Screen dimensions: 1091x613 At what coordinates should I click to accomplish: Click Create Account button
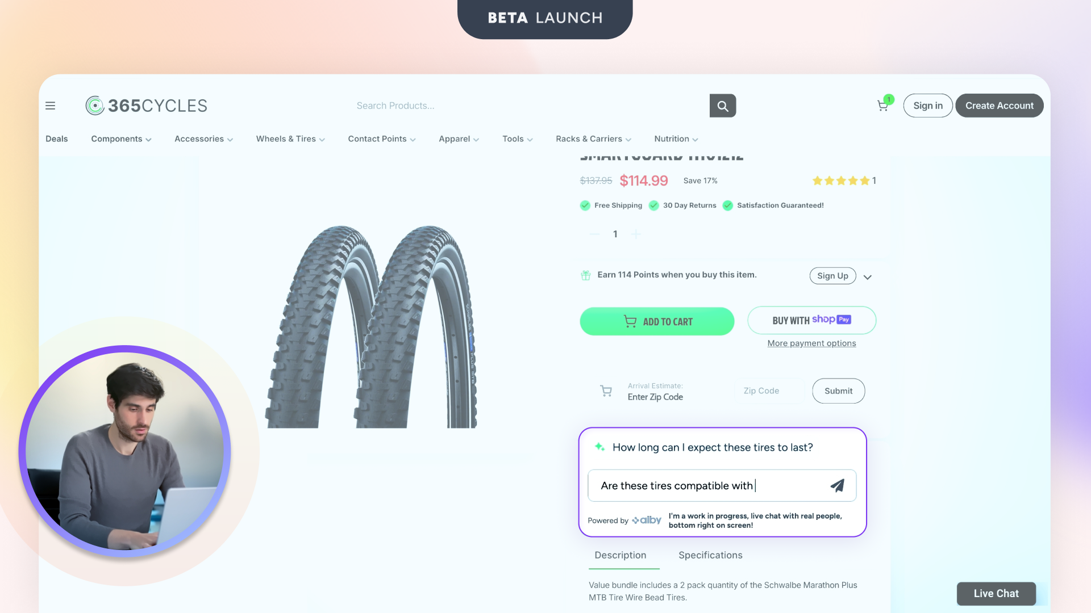click(x=1000, y=106)
